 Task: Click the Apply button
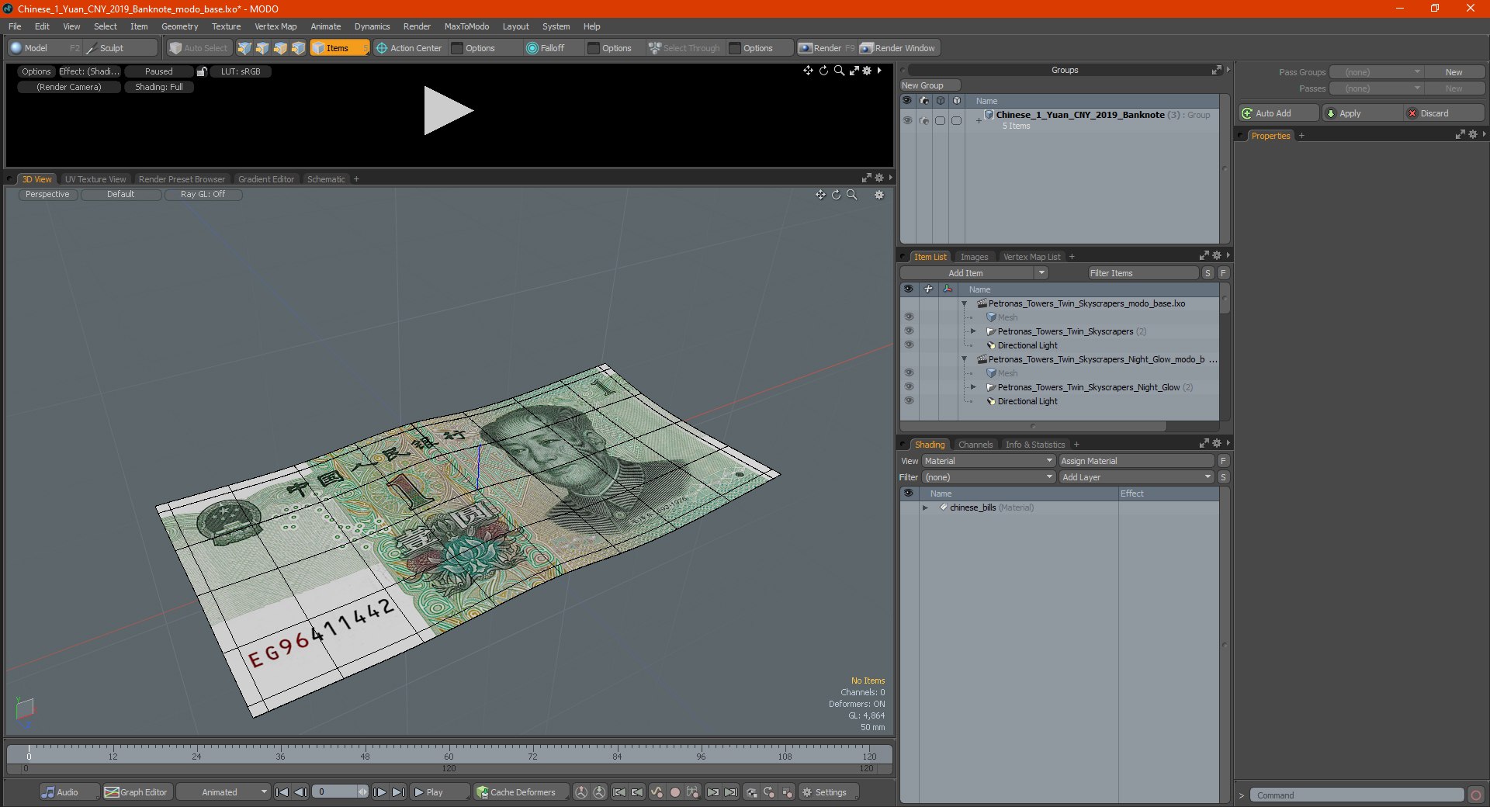pos(1362,113)
